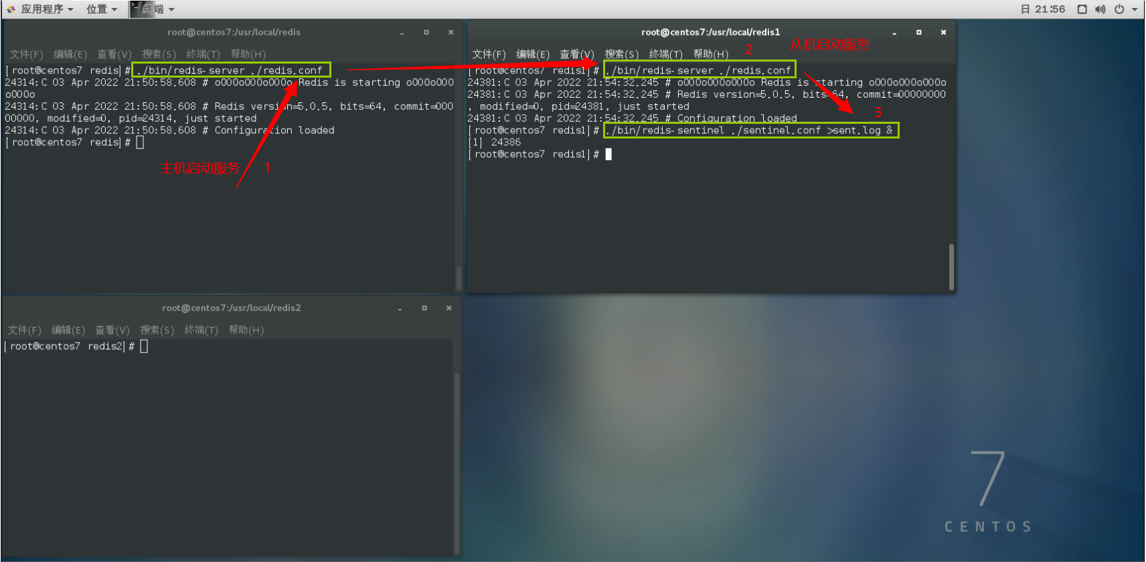Open the 应用程序 menu in top panel
This screenshot has width=1146, height=562.
coord(47,9)
